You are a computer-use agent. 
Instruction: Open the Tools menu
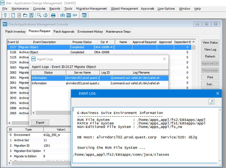pos(68,9)
